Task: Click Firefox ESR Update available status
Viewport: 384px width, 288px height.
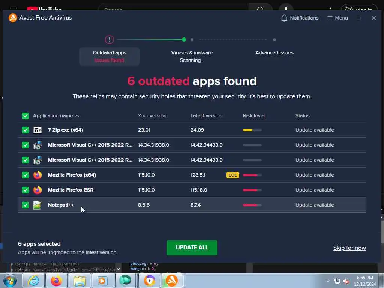Action: [x=315, y=190]
